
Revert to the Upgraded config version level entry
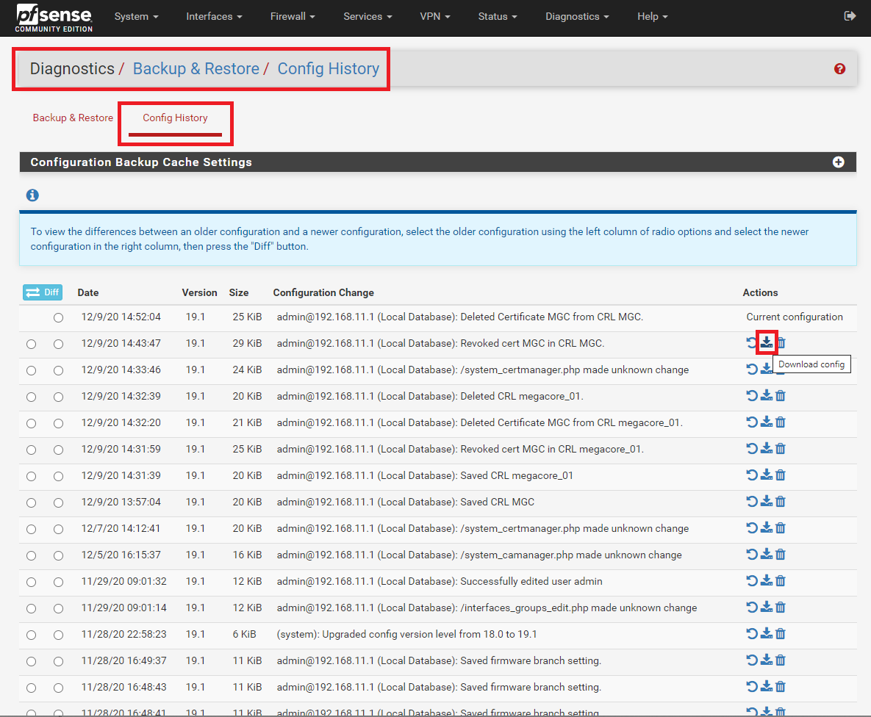[x=752, y=634]
